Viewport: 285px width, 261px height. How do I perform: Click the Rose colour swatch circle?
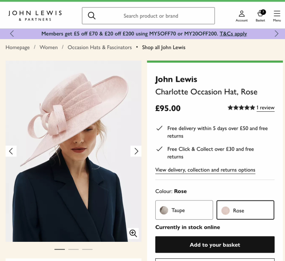pos(225,211)
